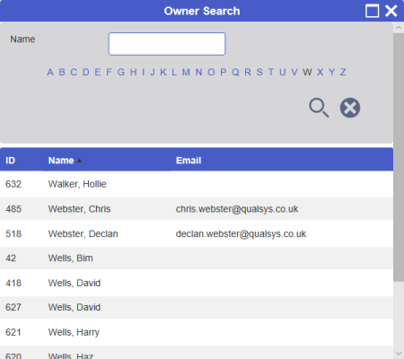Click the Name search input field

point(167,44)
